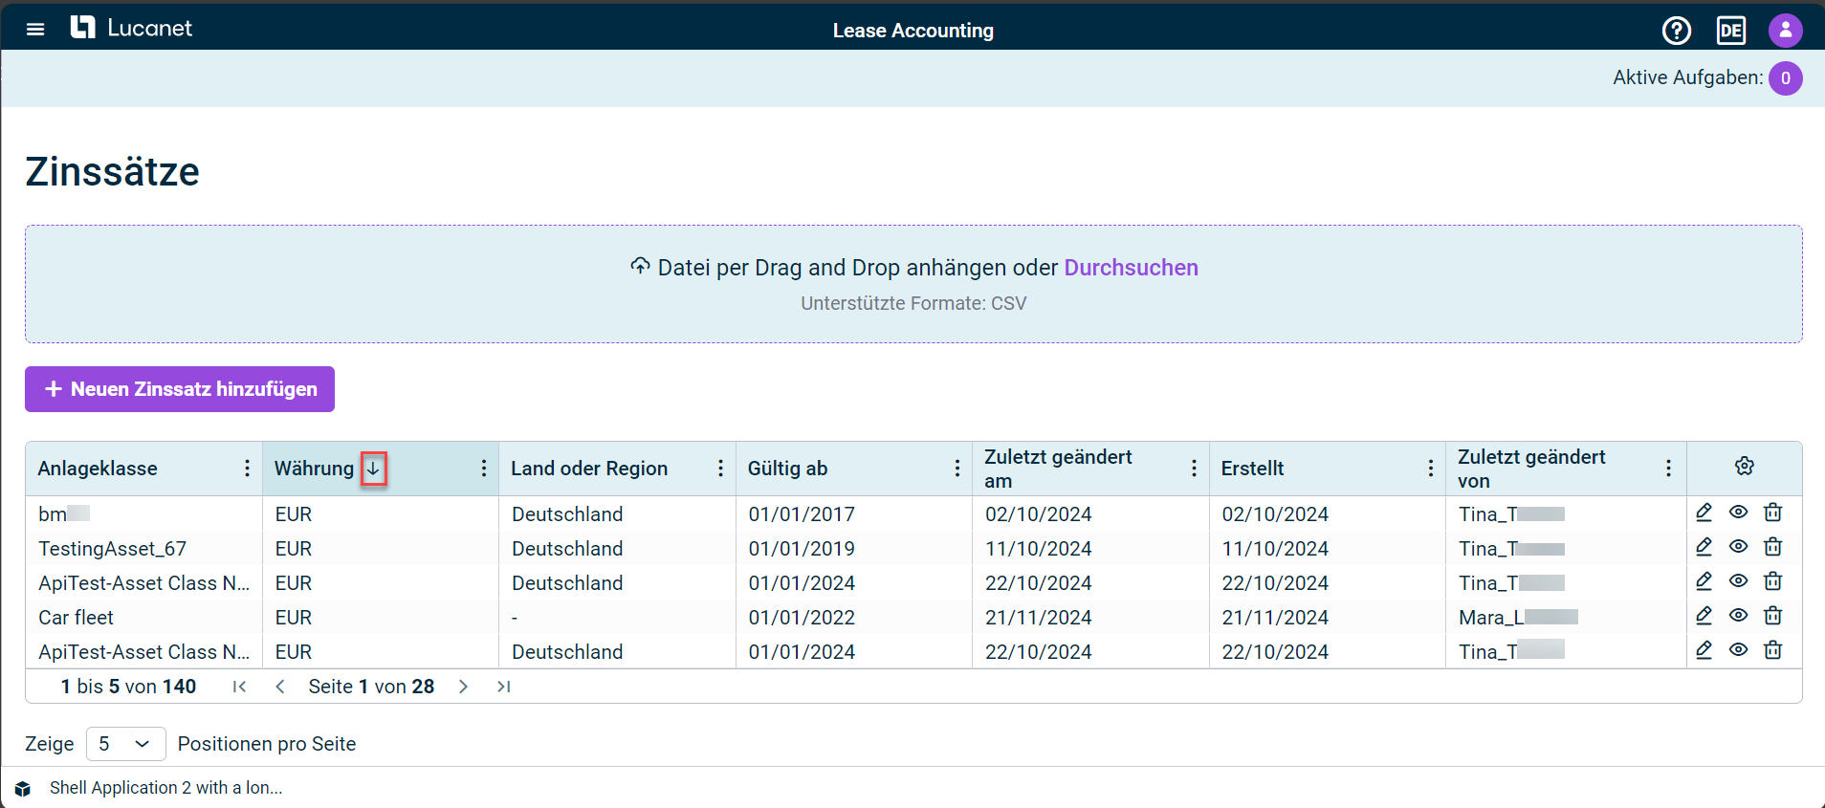This screenshot has width=1825, height=808.
Task: Click the 01/01/2017 valid-from date
Action: tap(802, 514)
